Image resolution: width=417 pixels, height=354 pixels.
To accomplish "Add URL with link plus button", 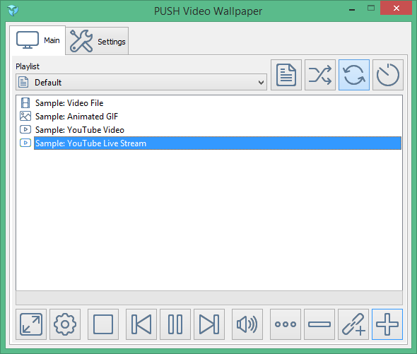I will tap(353, 324).
